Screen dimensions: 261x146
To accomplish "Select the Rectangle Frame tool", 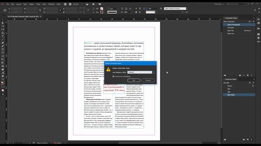I will pyautogui.click(x=3, y=49).
